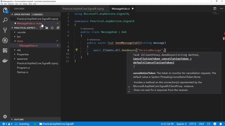Click the New Folder icon

(47, 28)
